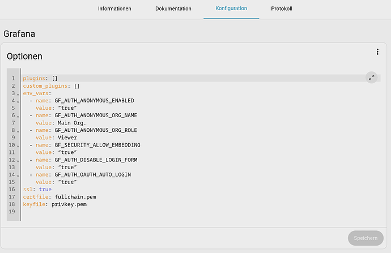Select the Konfiguration tab
Viewport: 391px width, 253px height.
(231, 8)
